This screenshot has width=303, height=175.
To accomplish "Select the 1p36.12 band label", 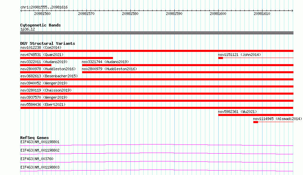I will [x=28, y=29].
